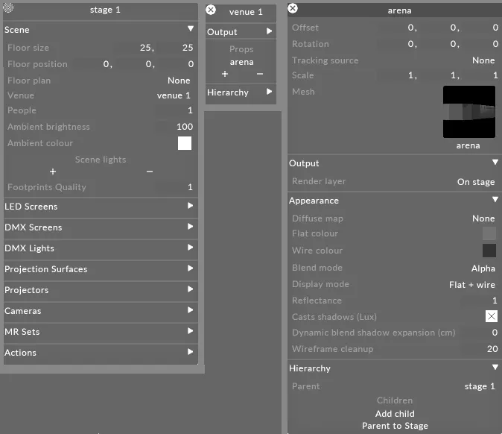
Task: Select the arena mesh thumbnail
Action: pyautogui.click(x=468, y=112)
